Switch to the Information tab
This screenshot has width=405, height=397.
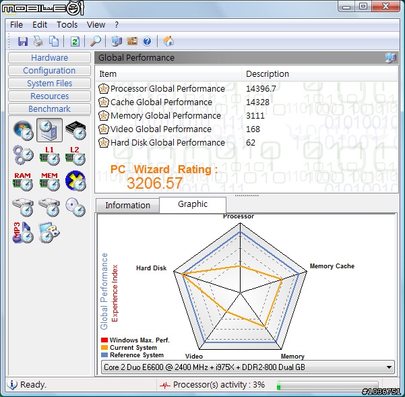coord(127,206)
